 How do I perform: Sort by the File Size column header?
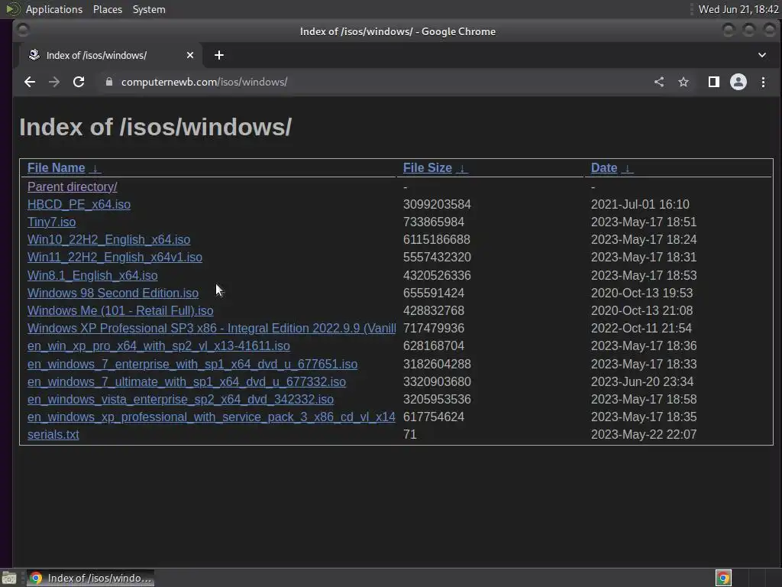428,168
